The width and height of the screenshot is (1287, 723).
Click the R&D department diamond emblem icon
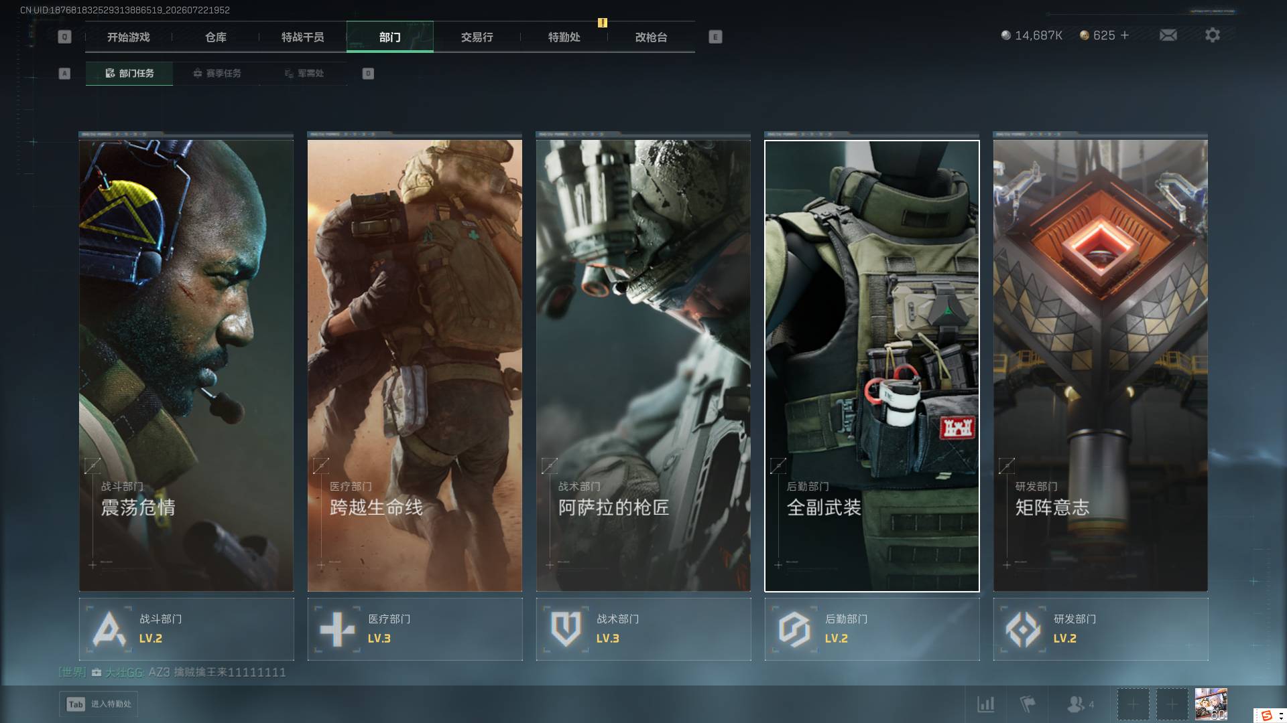[x=1023, y=629]
